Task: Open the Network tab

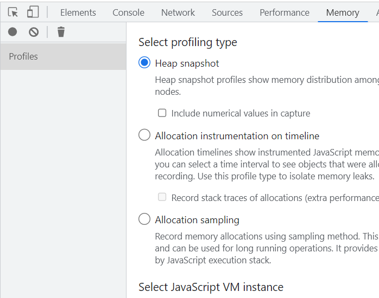Action: [x=178, y=12]
